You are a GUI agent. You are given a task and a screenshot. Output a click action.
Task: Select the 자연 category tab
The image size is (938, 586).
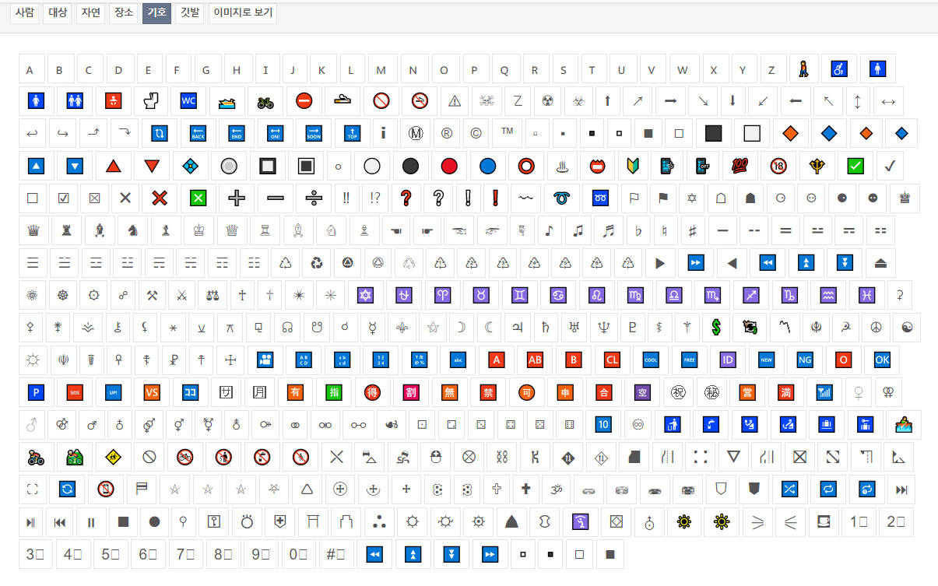[90, 13]
